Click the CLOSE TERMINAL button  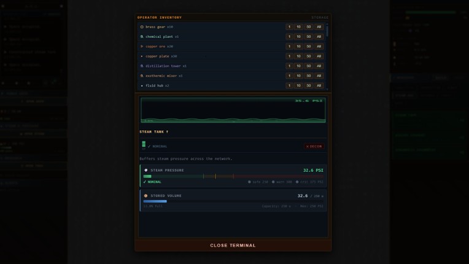233,245
